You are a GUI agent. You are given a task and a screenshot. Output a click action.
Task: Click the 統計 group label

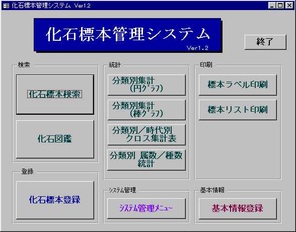115,65
